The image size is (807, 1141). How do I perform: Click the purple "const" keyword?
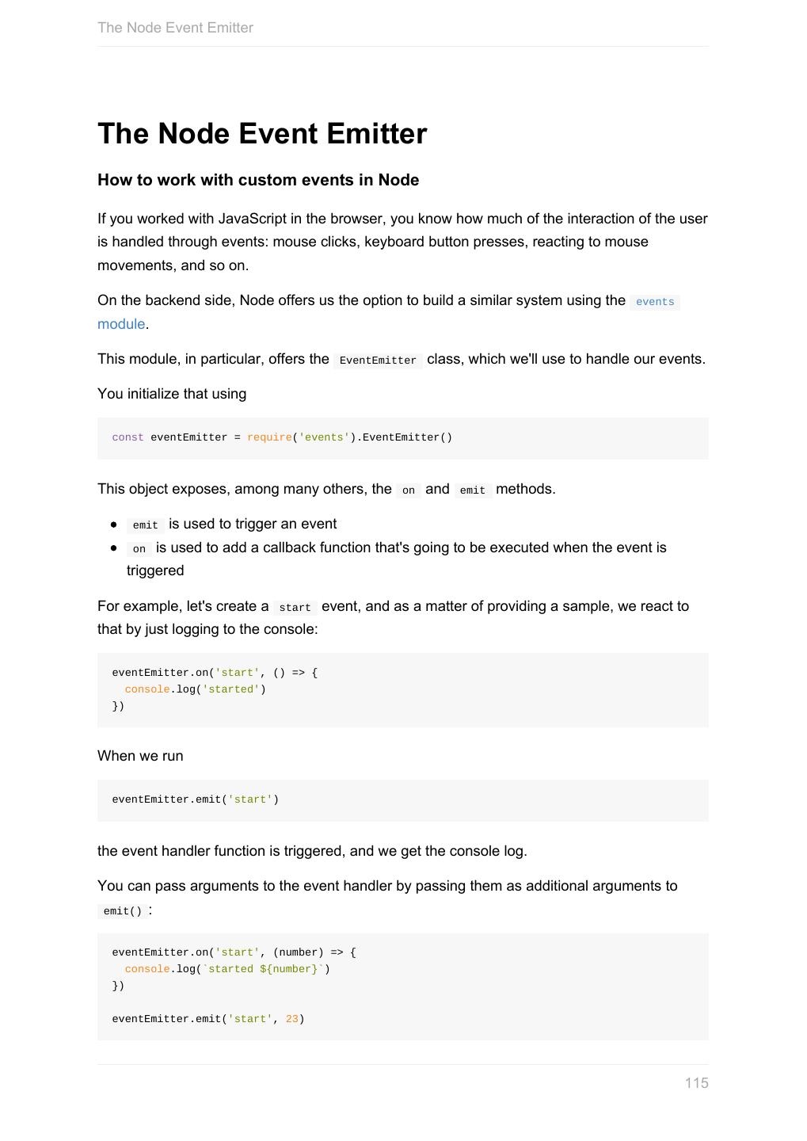pyautogui.click(x=128, y=437)
